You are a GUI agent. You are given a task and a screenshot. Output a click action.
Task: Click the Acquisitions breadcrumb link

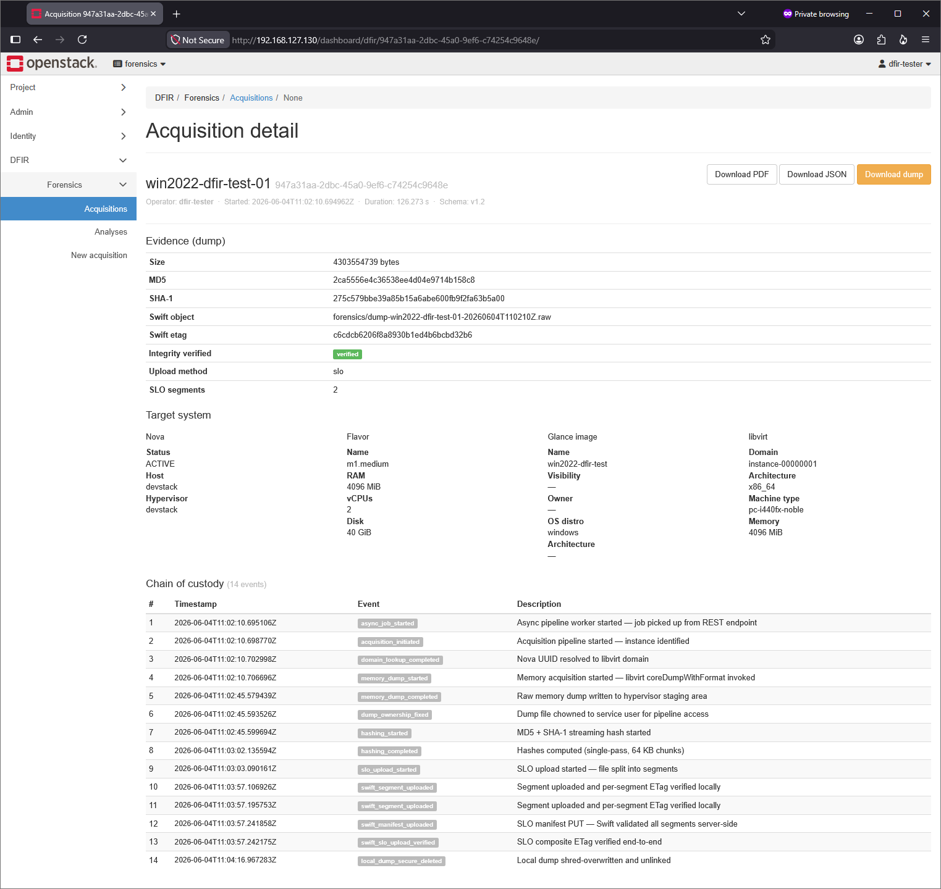click(251, 98)
